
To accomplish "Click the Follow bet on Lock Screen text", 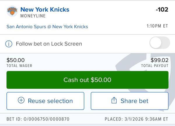I will [49, 44].
